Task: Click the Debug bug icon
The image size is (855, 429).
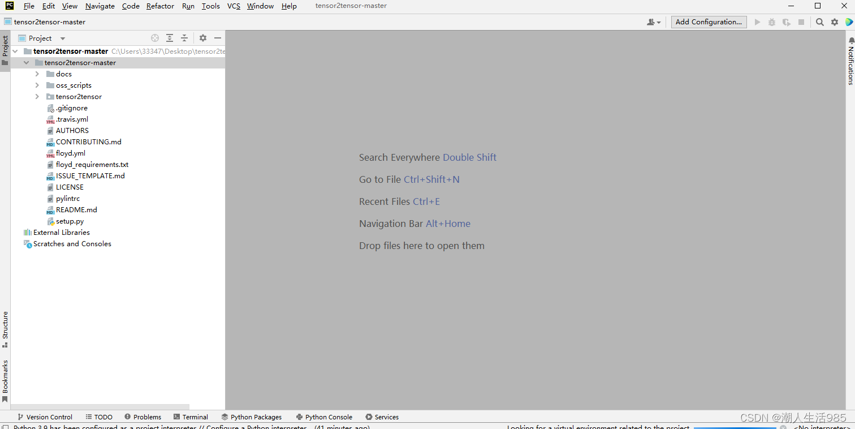Action: [772, 22]
